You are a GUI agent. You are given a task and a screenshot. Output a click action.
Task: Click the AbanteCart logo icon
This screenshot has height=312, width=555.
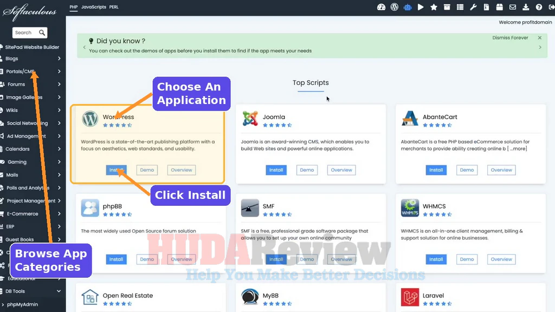[x=410, y=119]
